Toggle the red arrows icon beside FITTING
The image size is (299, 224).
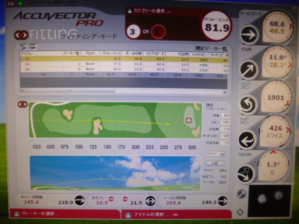[x=21, y=35]
